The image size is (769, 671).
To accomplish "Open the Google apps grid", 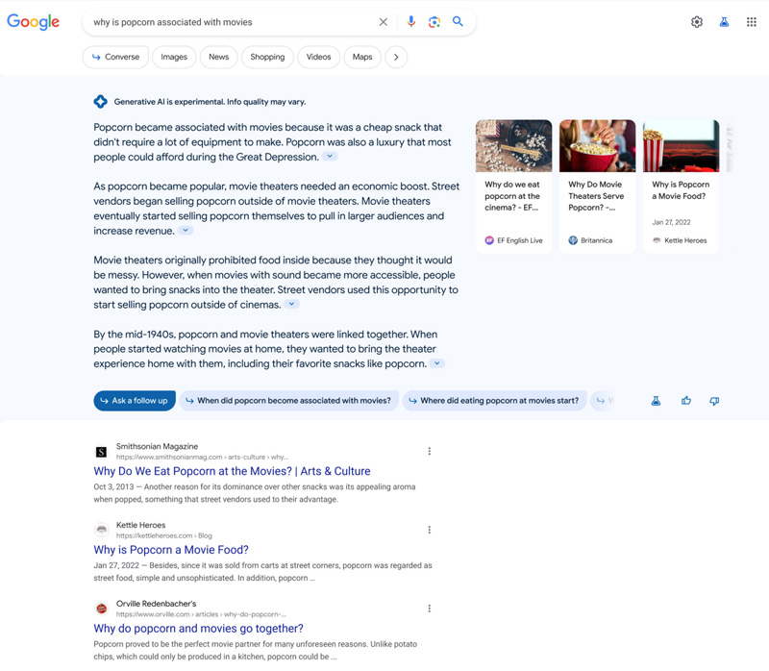I will coord(752,22).
